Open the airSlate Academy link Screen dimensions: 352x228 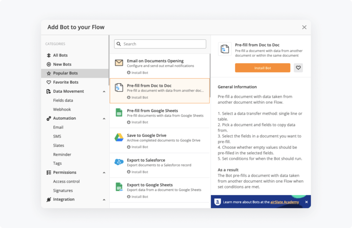[285, 202]
